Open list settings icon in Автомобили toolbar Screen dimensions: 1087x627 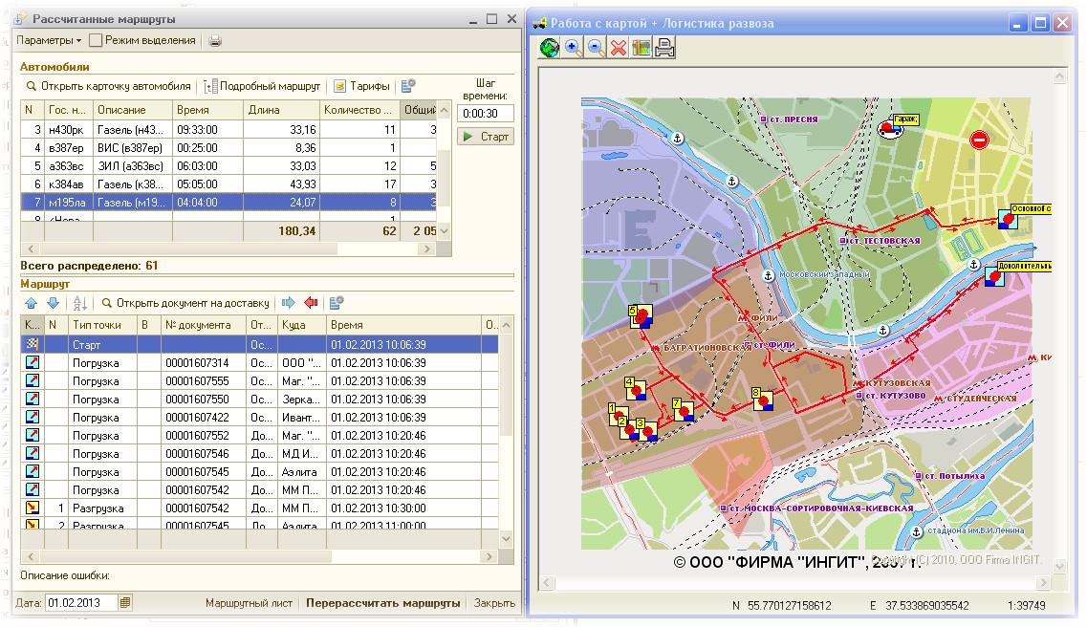point(408,86)
